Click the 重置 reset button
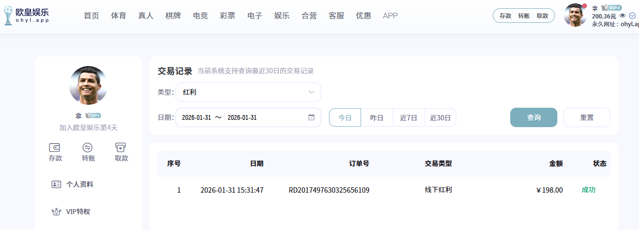 (x=587, y=117)
